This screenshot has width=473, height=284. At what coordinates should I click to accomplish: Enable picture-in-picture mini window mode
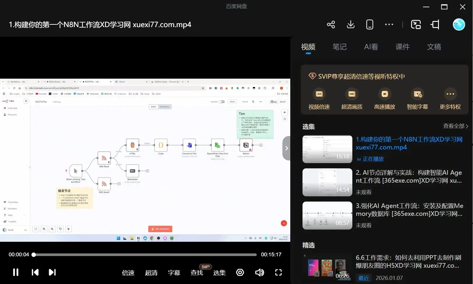tap(416, 25)
